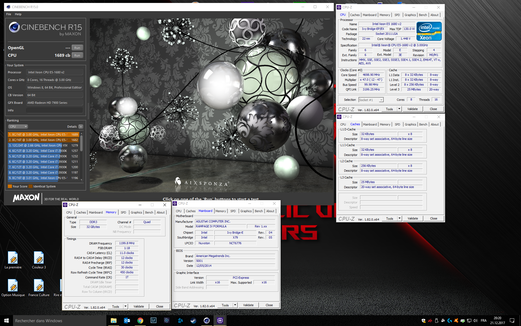
Task: Open Outlook from the taskbar
Action: 127,321
